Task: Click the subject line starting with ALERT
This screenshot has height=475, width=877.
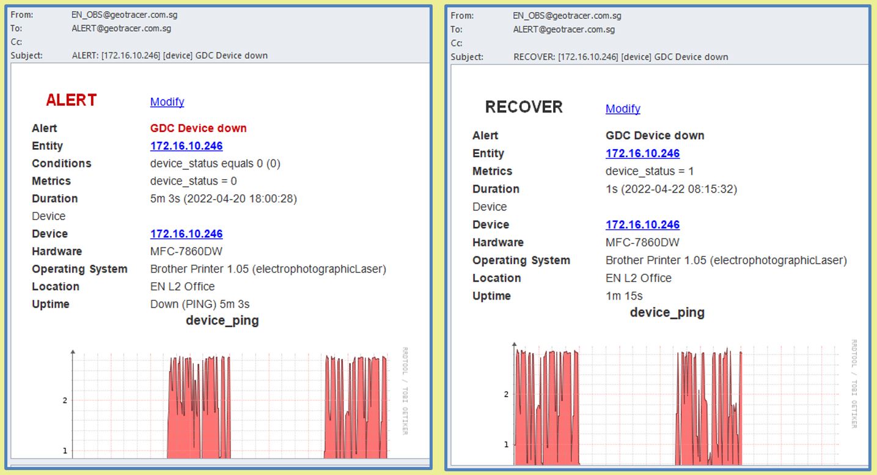Action: pyautogui.click(x=170, y=56)
